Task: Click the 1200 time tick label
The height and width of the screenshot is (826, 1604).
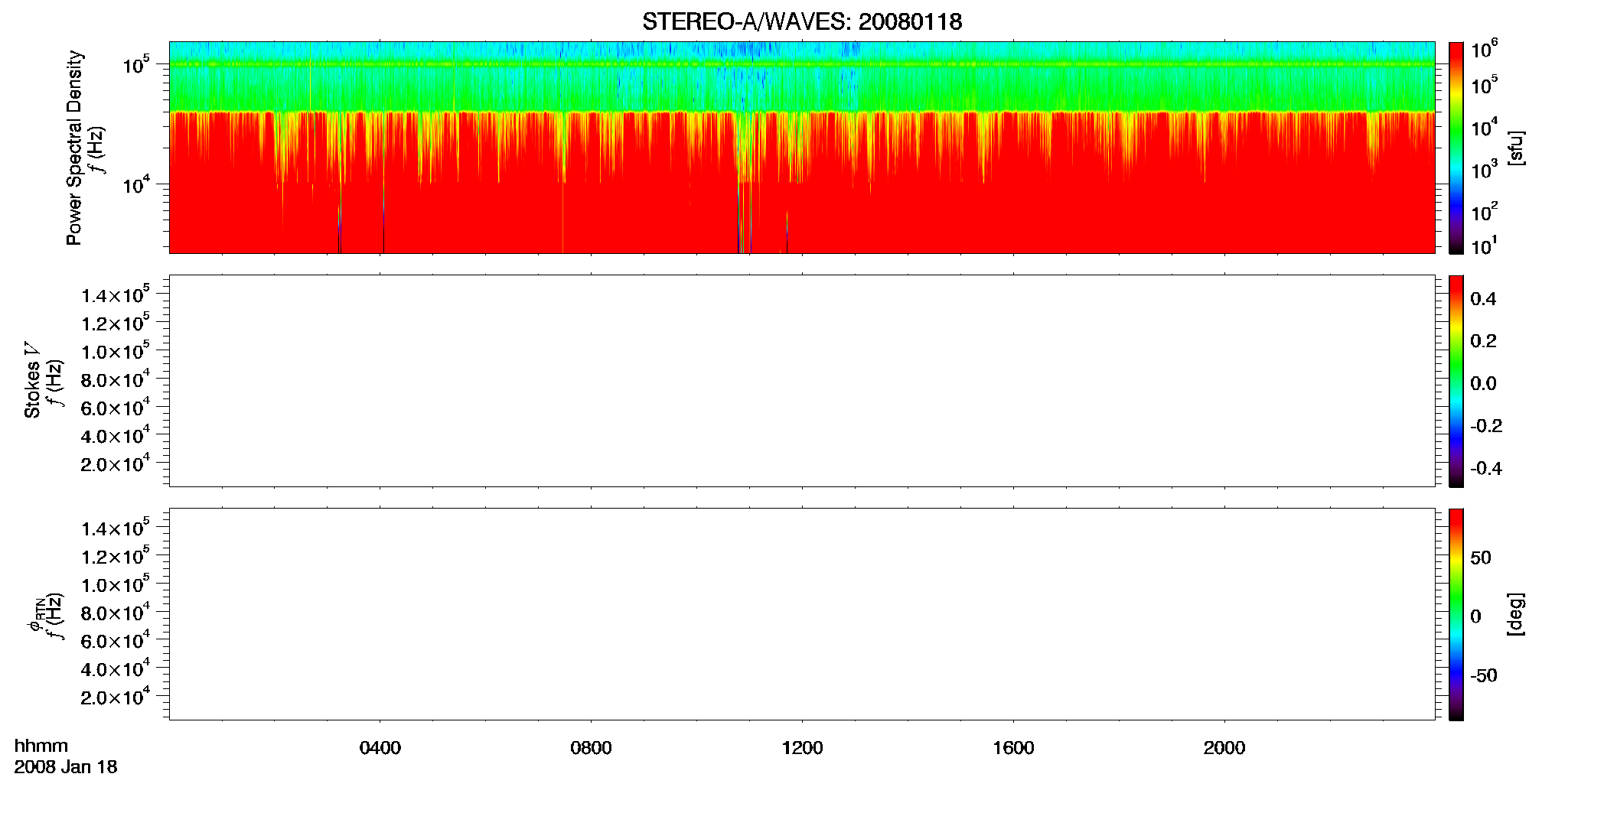Action: [802, 748]
